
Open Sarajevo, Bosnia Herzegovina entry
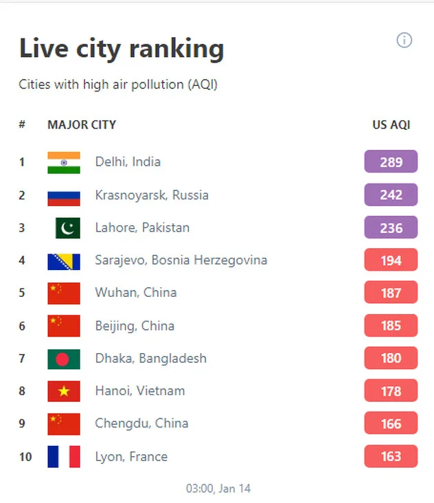[181, 260]
